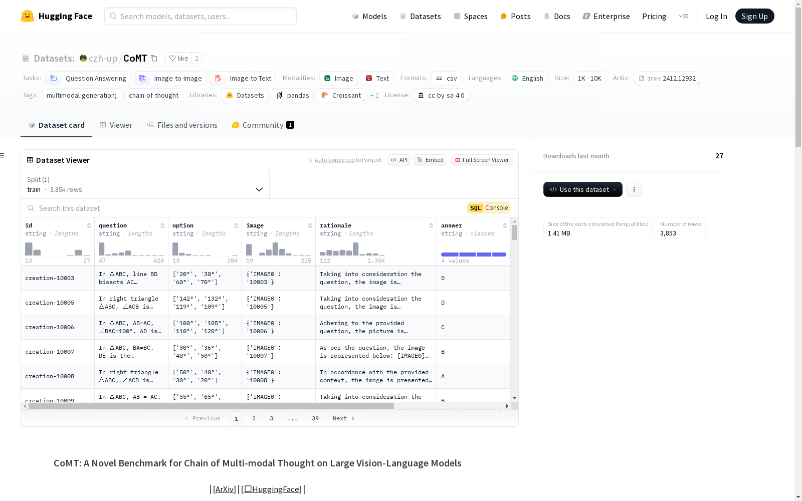Screen dimensions: 802x501
Task: Click the Sign Up button
Action: (x=754, y=16)
